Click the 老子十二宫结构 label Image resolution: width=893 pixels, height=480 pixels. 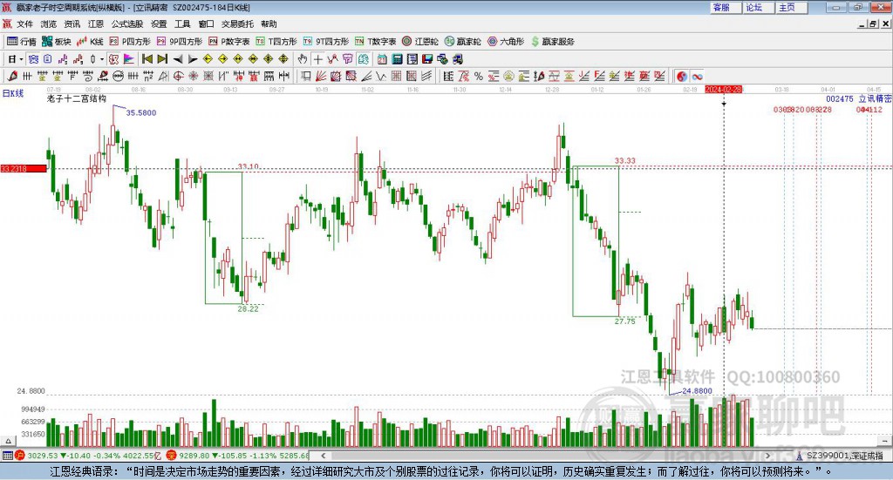click(77, 99)
